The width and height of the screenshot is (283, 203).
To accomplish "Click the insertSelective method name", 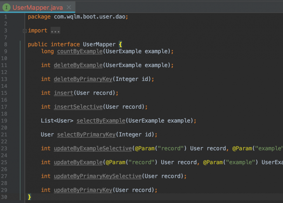I will pyautogui.click(x=78, y=107).
